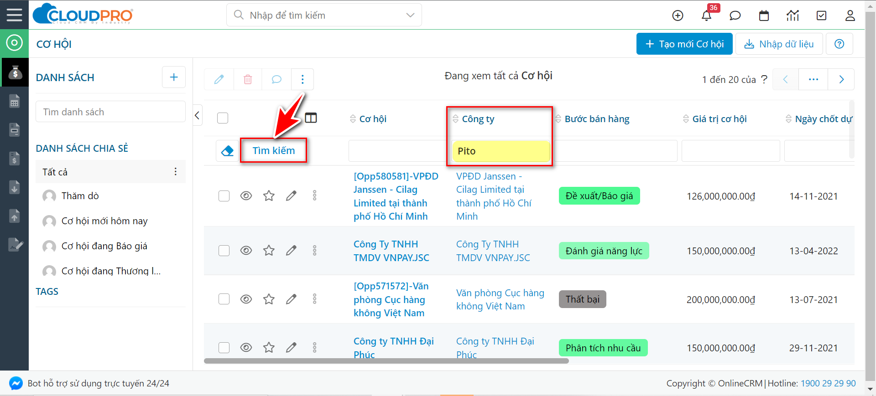This screenshot has width=876, height=396.
Task: Go to previous page arrow
Action: click(786, 79)
